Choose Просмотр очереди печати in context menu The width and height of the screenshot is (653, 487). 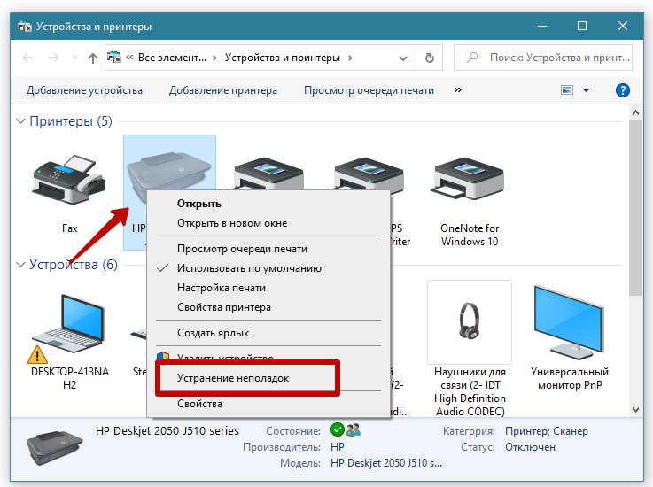(x=268, y=249)
